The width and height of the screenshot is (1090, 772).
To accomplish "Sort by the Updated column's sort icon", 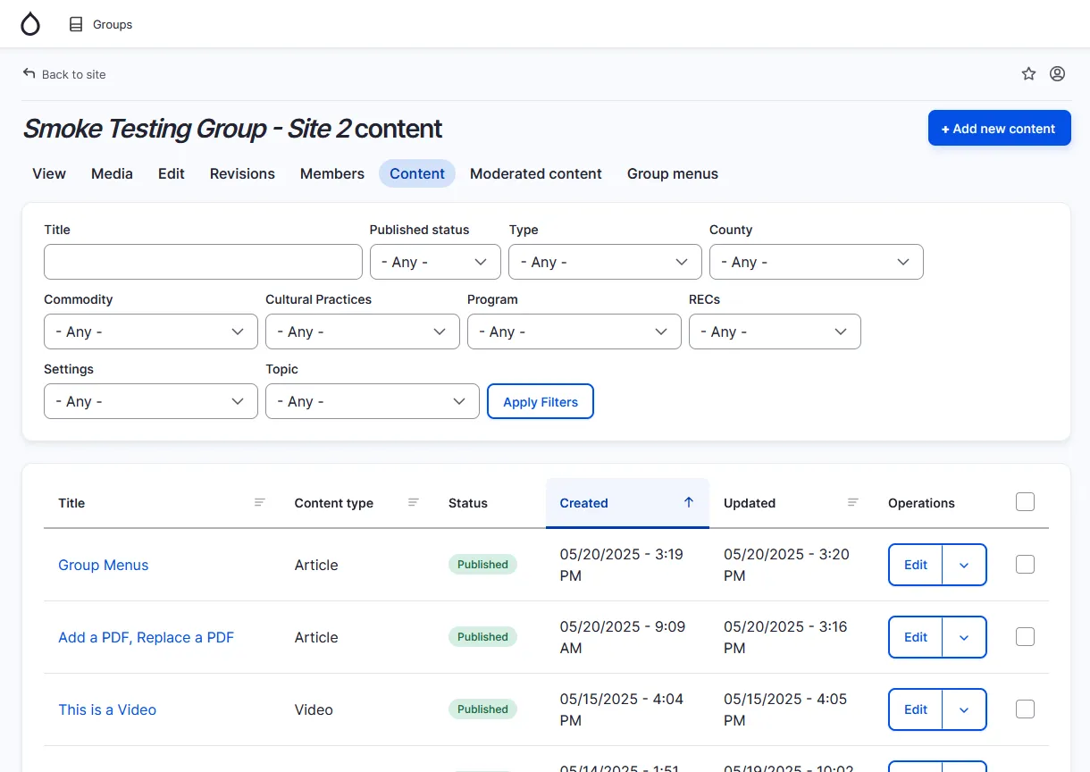I will 853,503.
